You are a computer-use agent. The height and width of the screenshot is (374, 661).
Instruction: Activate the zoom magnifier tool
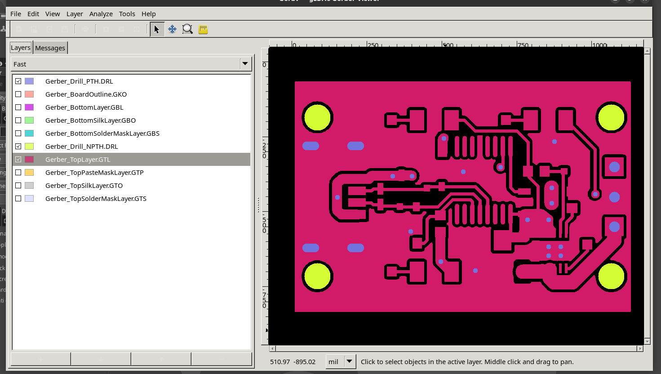click(x=187, y=29)
